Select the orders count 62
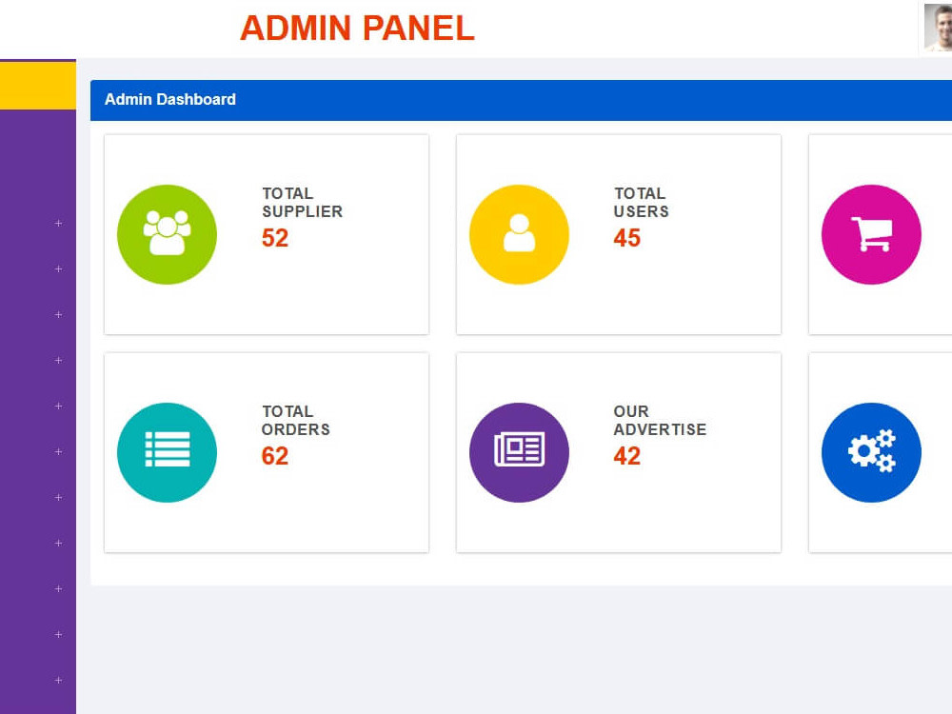952x714 pixels. tap(275, 456)
